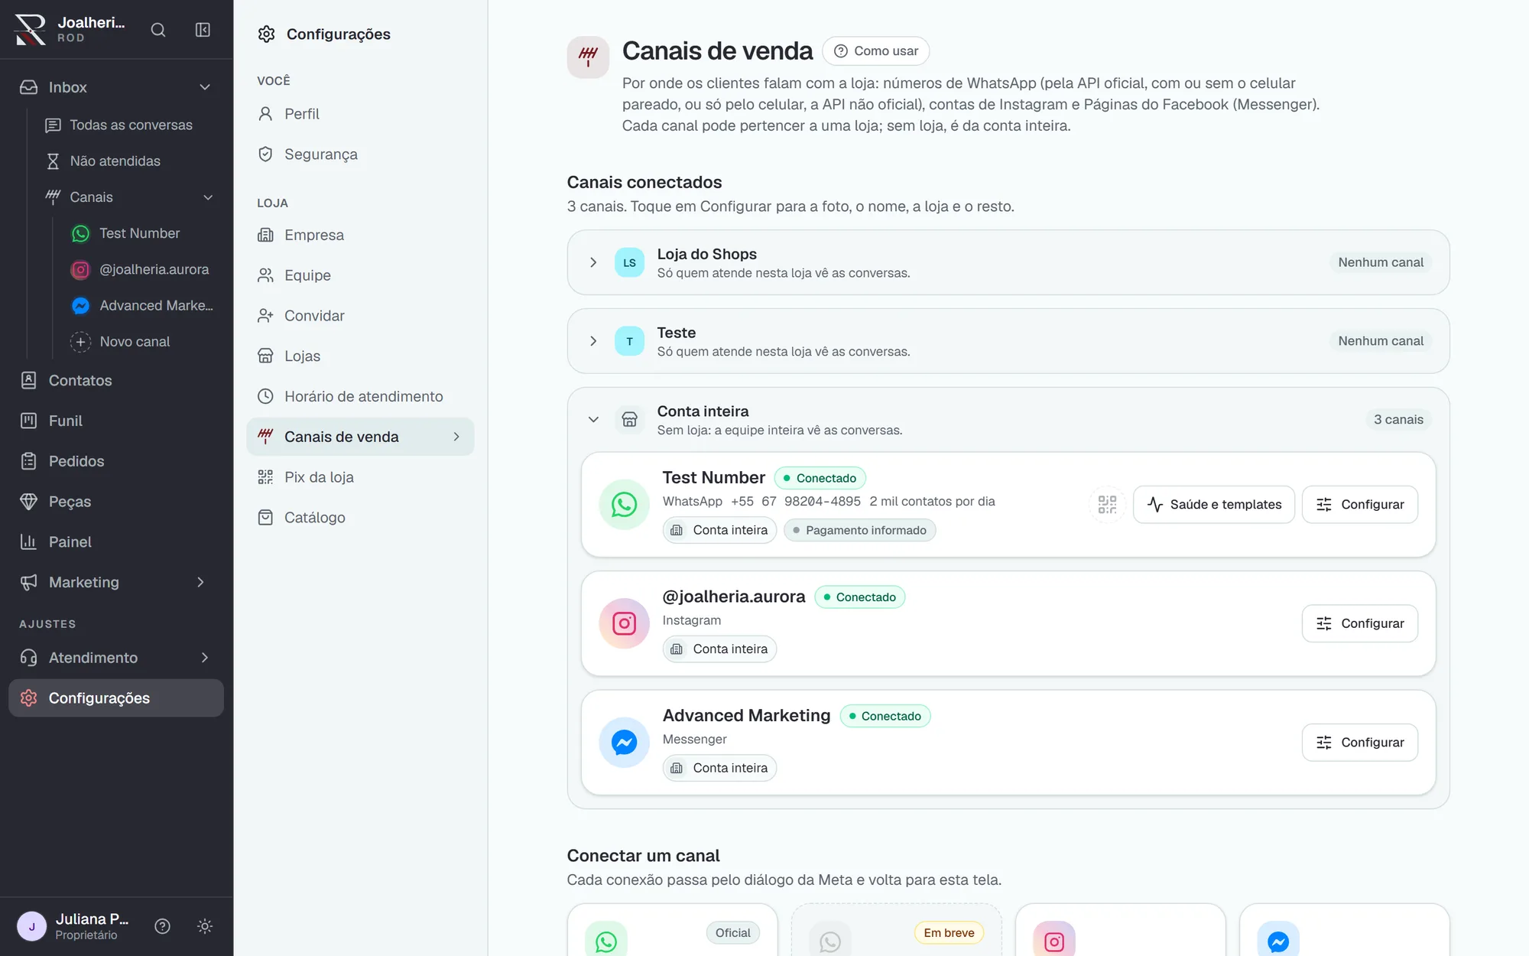1529x956 pixels.
Task: Click WhatsApp icon of Test Number card
Action: tap(624, 505)
